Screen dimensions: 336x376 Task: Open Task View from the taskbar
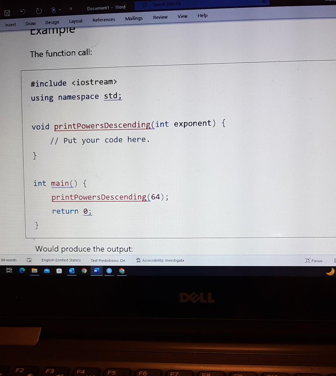pos(9,270)
